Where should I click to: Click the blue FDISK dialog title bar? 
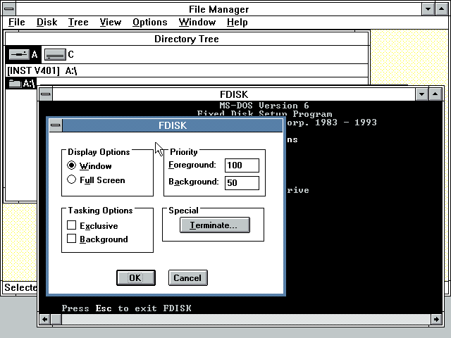172,125
